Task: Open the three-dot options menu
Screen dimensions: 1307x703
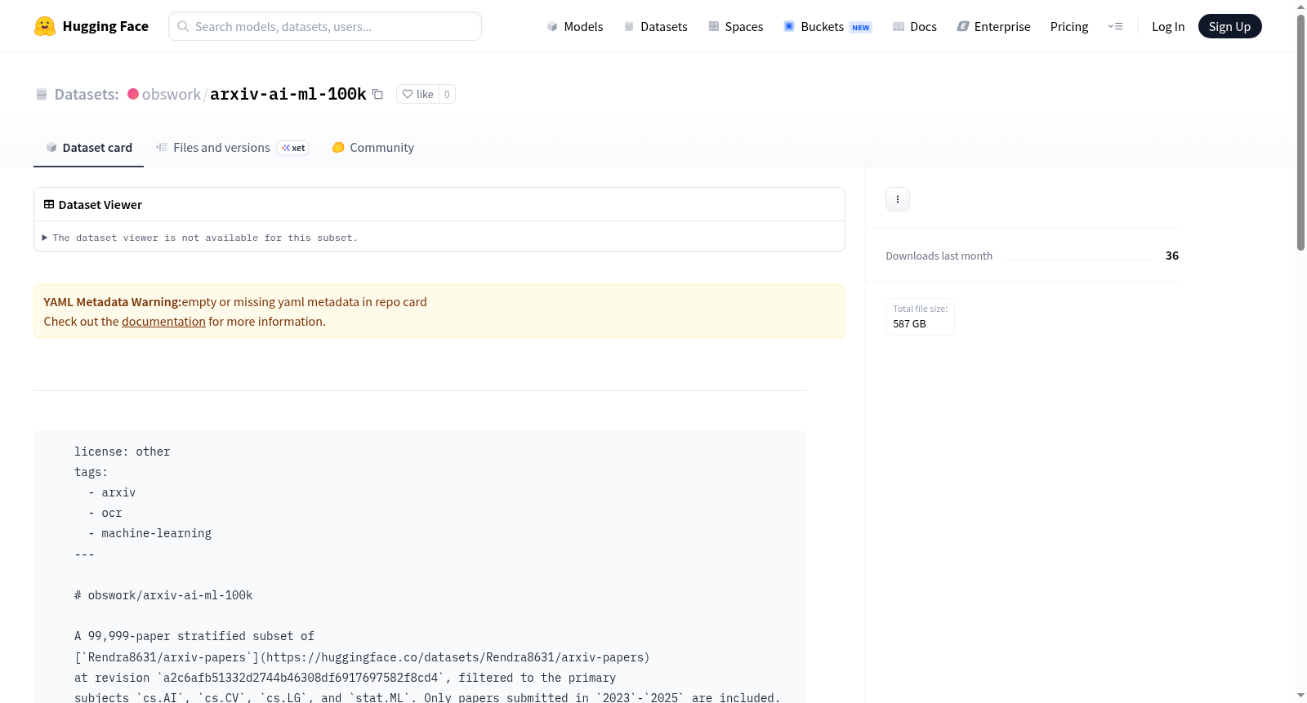Action: point(898,199)
